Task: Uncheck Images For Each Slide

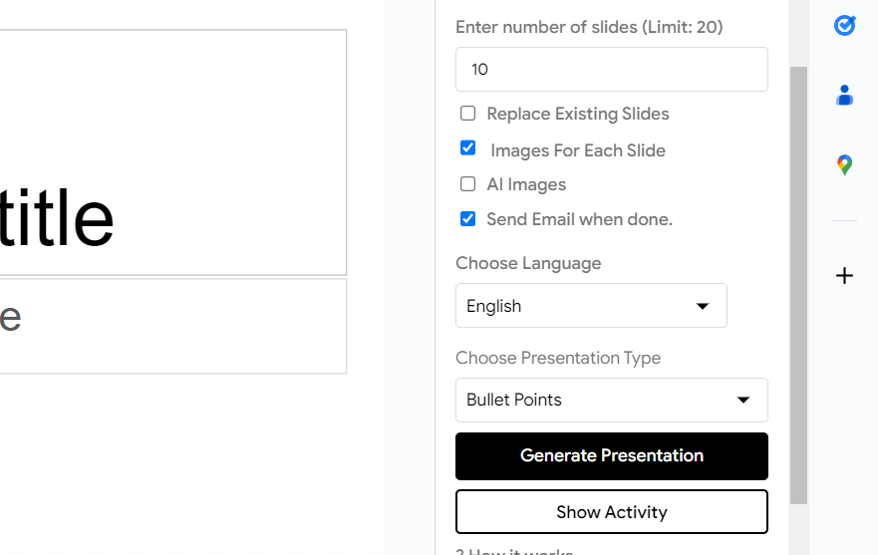Action: [x=467, y=148]
